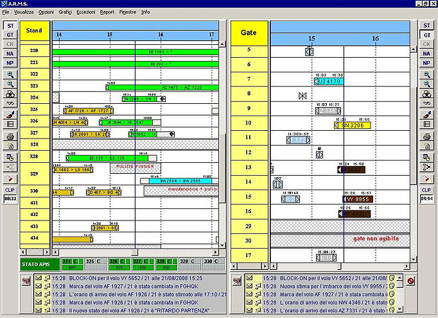438x318 pixels.
Task: Toggle the NP view button in the right toolbar
Action: point(426,63)
